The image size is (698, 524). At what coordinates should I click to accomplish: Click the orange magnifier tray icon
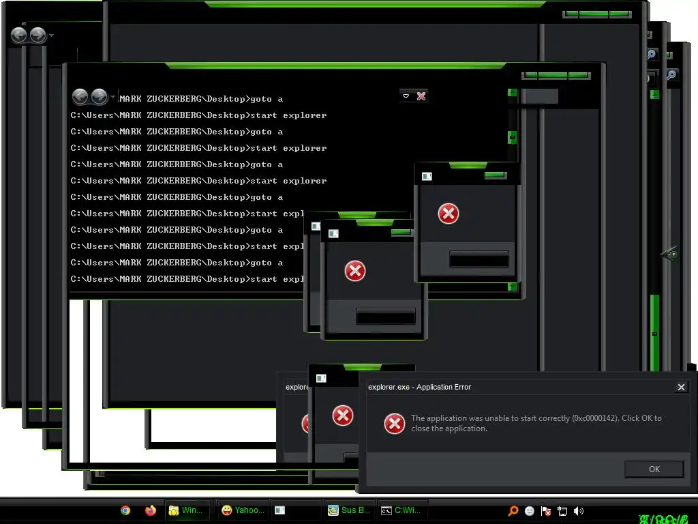click(x=513, y=511)
